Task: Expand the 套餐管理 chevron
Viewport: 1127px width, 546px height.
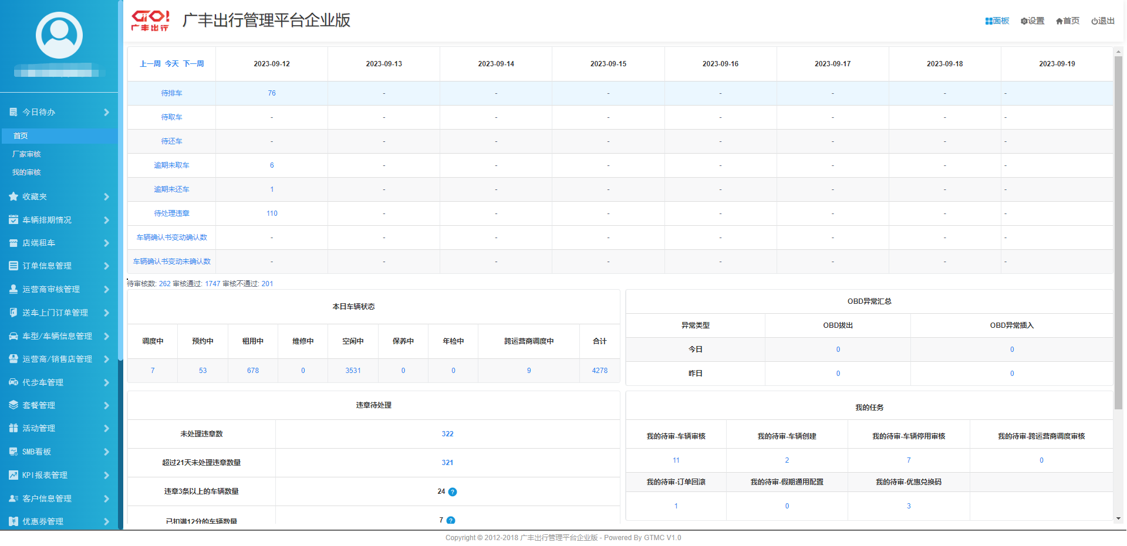Action: coord(106,405)
